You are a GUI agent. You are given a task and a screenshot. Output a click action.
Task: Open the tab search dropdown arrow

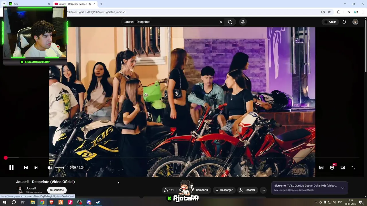(4, 4)
